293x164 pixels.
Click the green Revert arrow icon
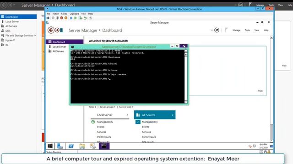click(85, 18)
